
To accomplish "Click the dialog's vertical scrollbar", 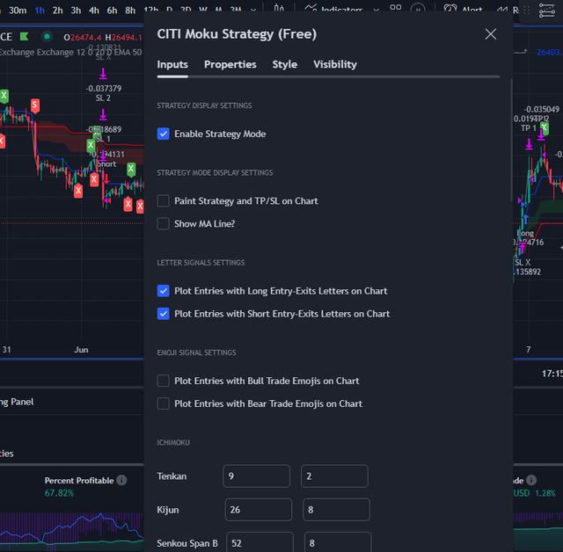I will (511, 140).
